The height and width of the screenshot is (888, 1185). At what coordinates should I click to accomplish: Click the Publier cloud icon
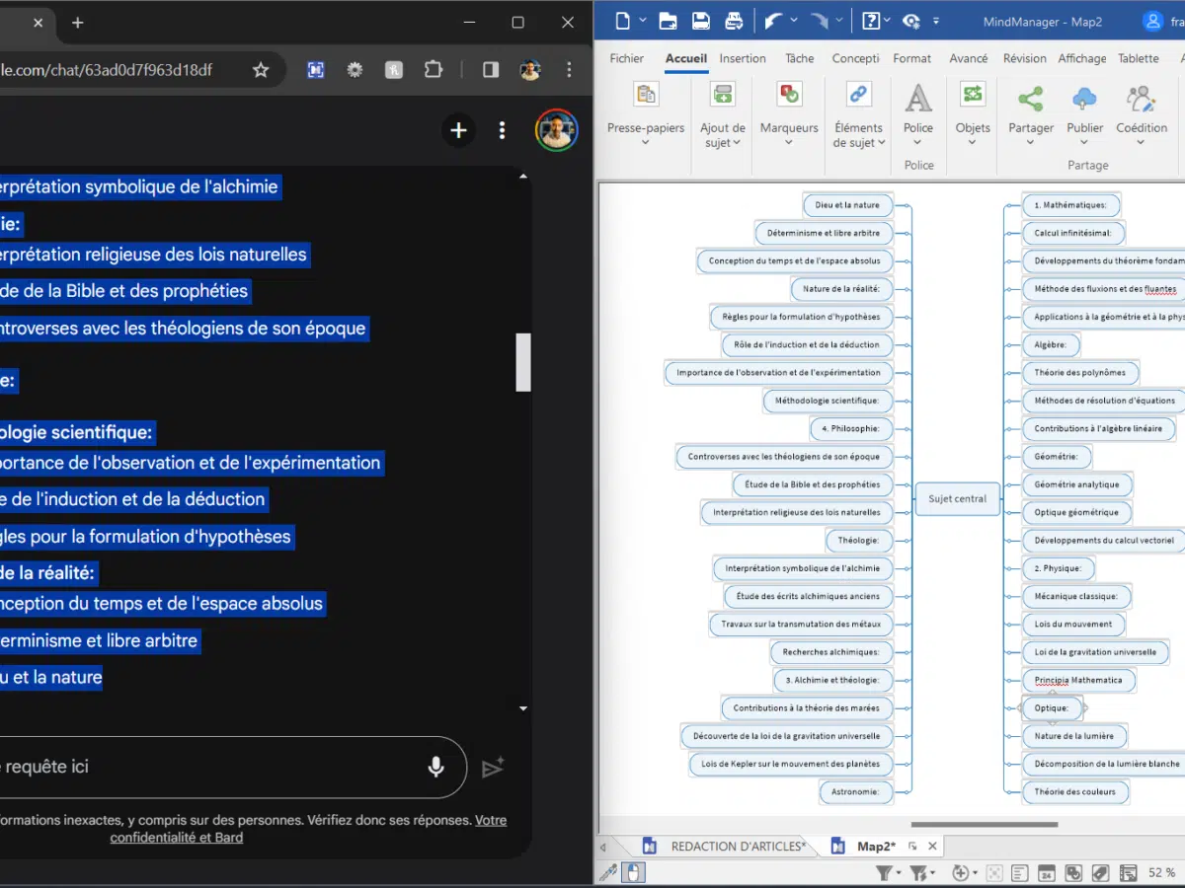tap(1084, 99)
